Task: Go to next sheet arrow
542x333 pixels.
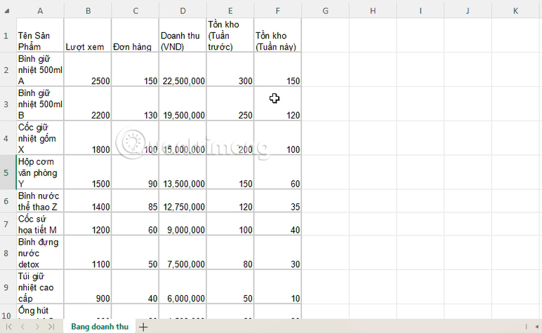Action: tap(37, 327)
